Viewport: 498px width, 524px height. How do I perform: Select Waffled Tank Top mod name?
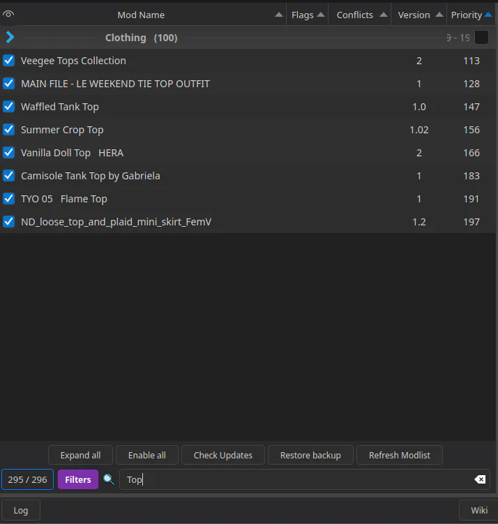click(60, 107)
